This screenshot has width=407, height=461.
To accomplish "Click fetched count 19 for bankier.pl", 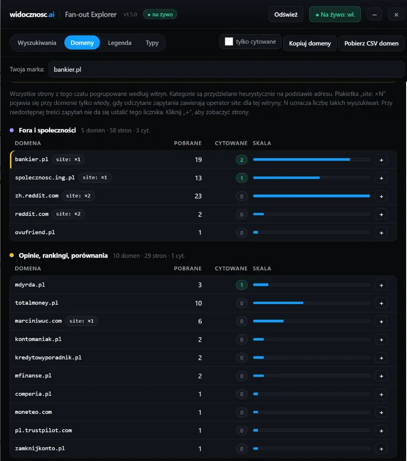I will 198,160.
